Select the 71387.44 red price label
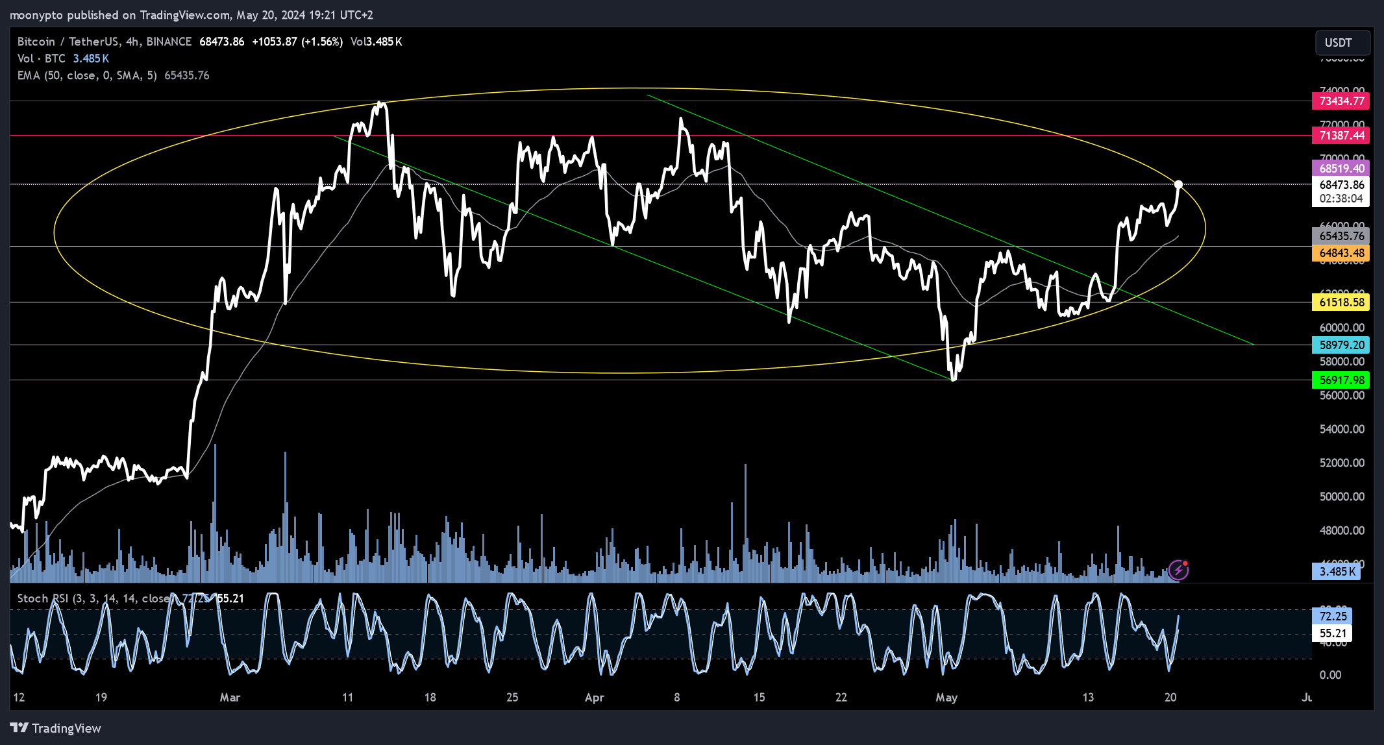Viewport: 1384px width, 745px height. tap(1341, 135)
